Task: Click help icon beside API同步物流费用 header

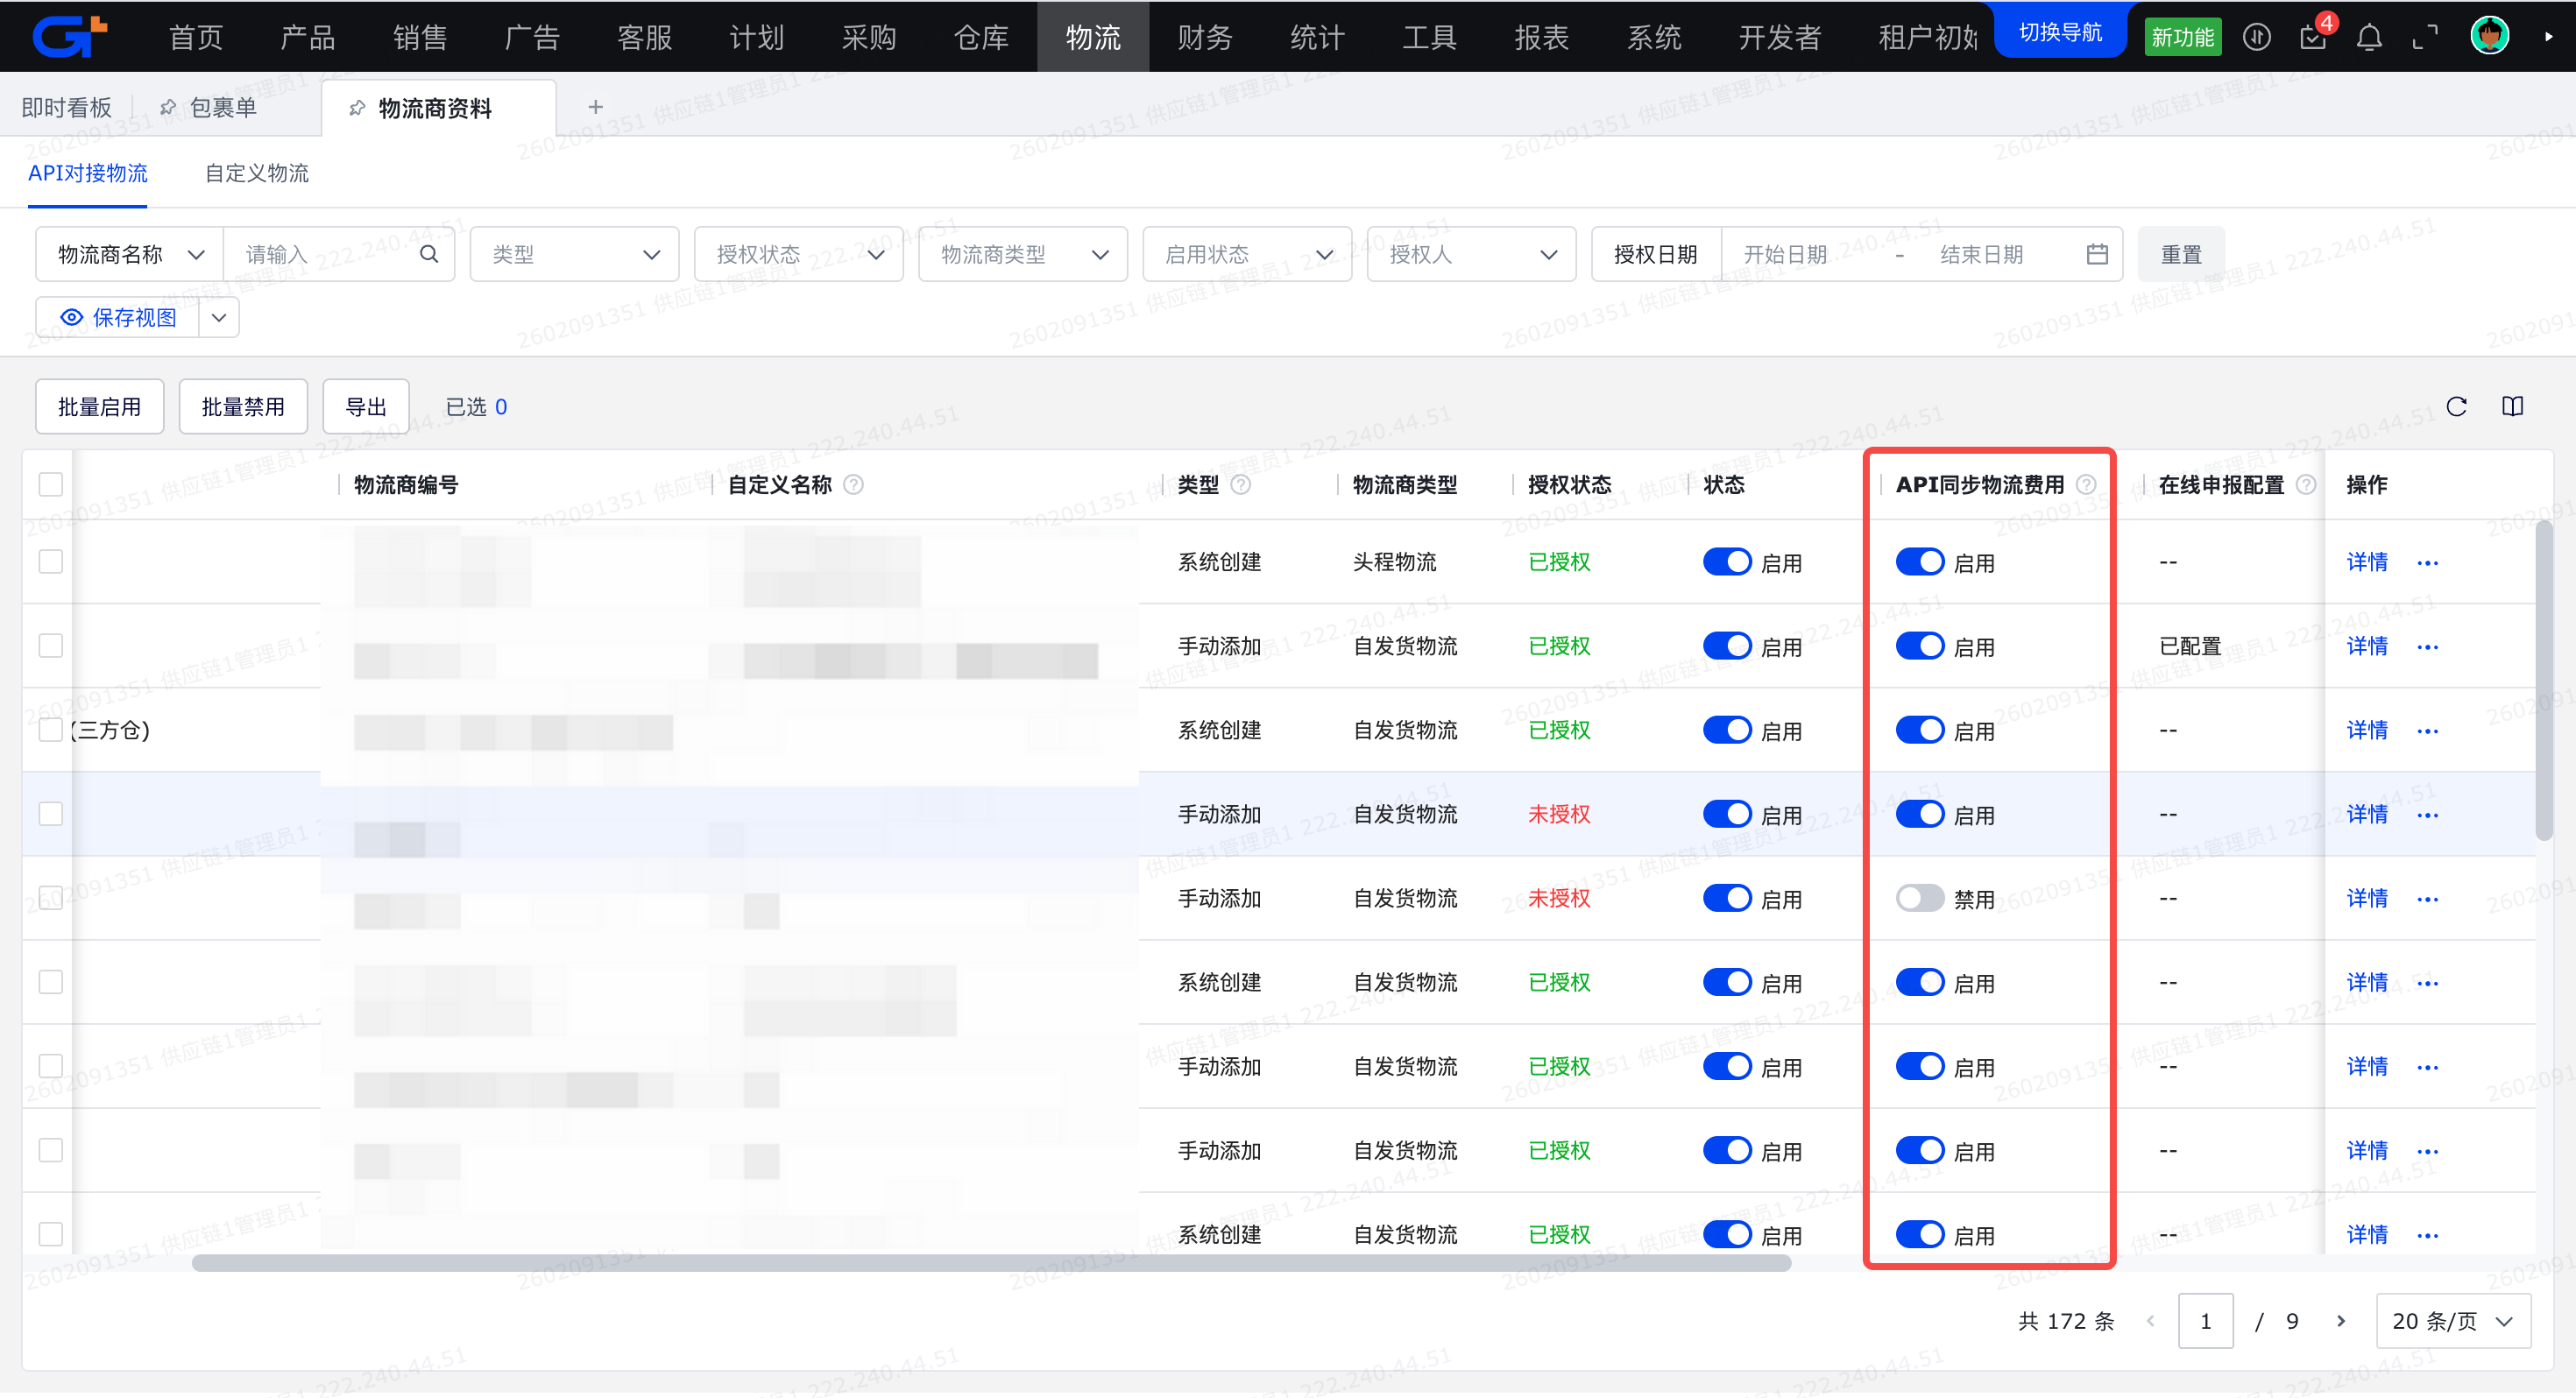Action: (x=2086, y=485)
